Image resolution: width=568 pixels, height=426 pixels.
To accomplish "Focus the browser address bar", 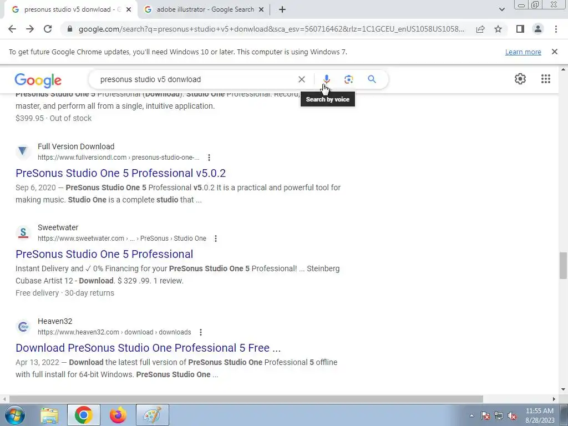I will point(271,29).
